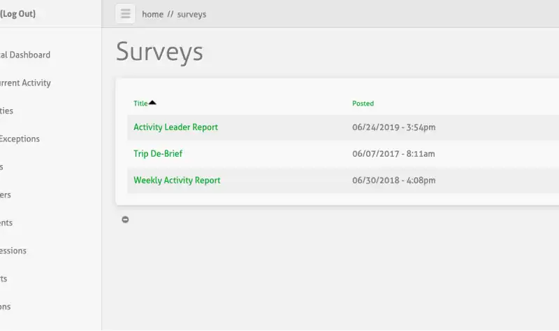Image resolution: width=559 pixels, height=331 pixels.
Task: Go to home in the breadcrumb
Action: pyautogui.click(x=152, y=14)
